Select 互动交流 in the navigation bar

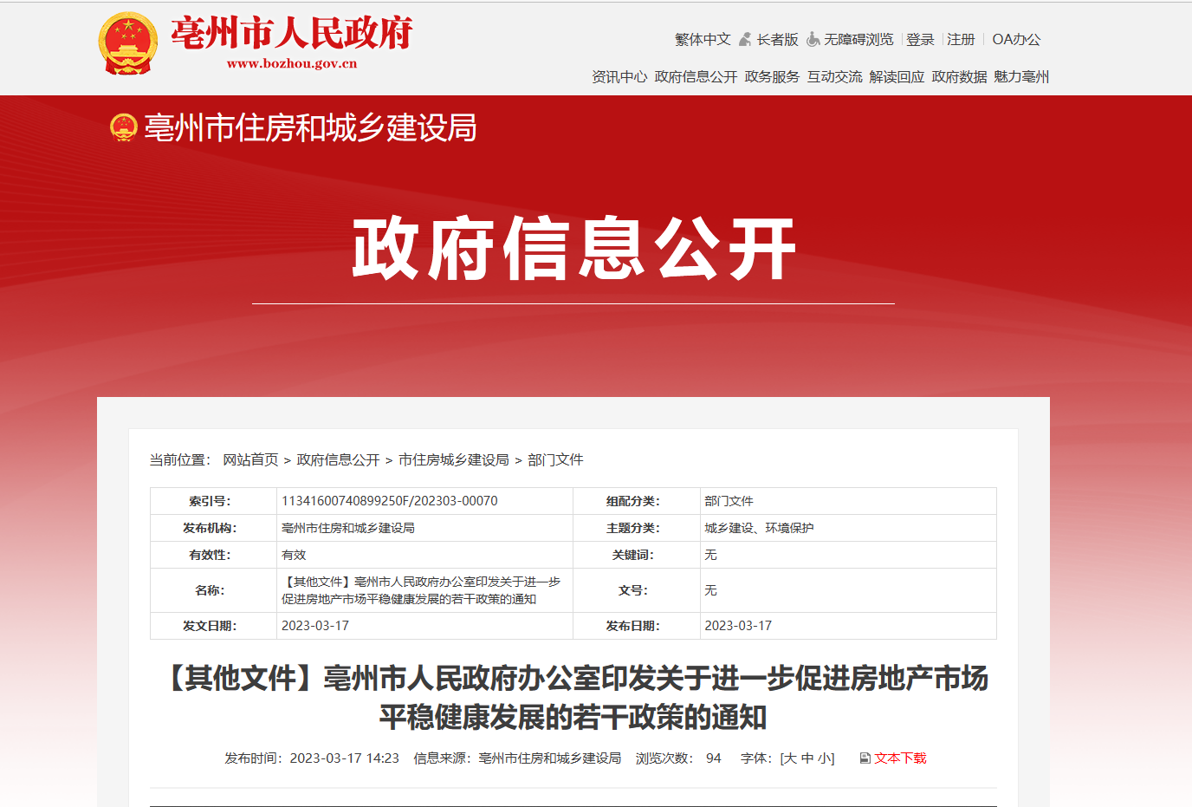point(834,76)
